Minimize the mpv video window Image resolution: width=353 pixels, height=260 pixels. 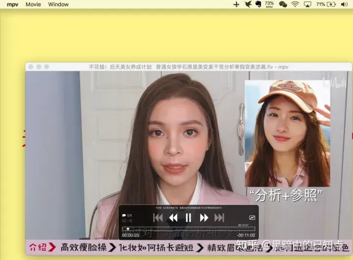click(39, 67)
